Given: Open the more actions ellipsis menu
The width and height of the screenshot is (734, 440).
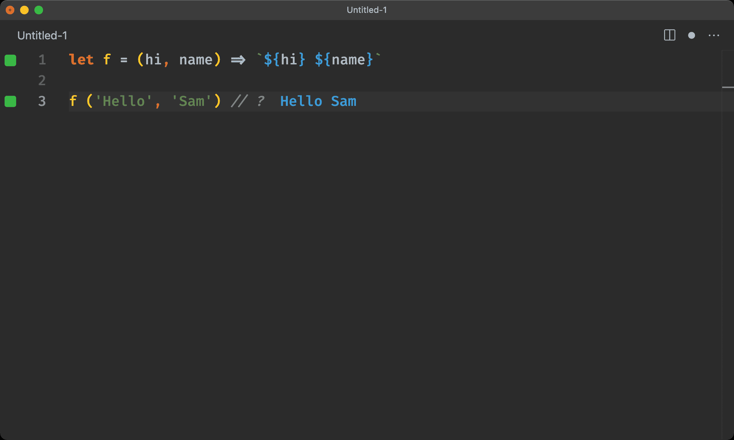Looking at the screenshot, I should 714,35.
